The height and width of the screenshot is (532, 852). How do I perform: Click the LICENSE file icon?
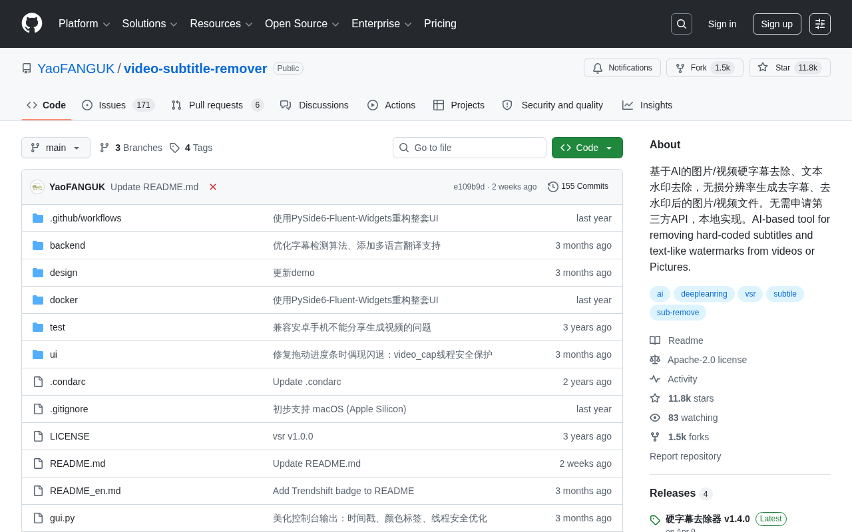pos(38,436)
